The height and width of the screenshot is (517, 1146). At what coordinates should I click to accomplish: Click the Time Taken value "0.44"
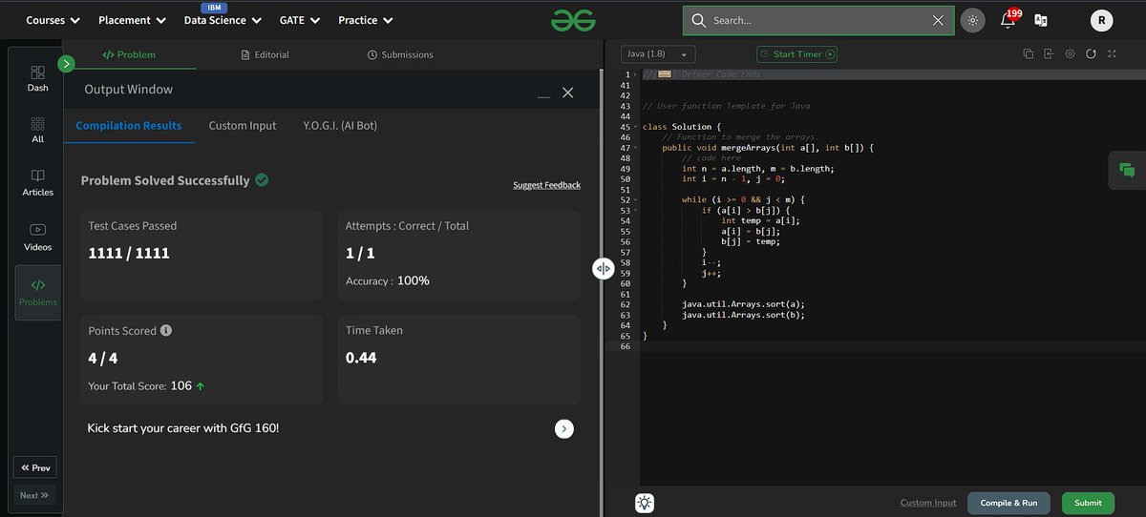point(361,358)
